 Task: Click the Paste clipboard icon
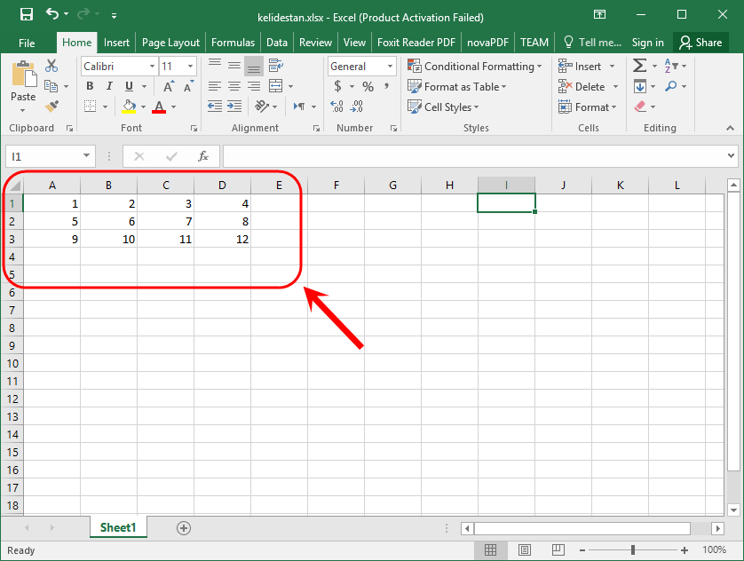point(24,74)
